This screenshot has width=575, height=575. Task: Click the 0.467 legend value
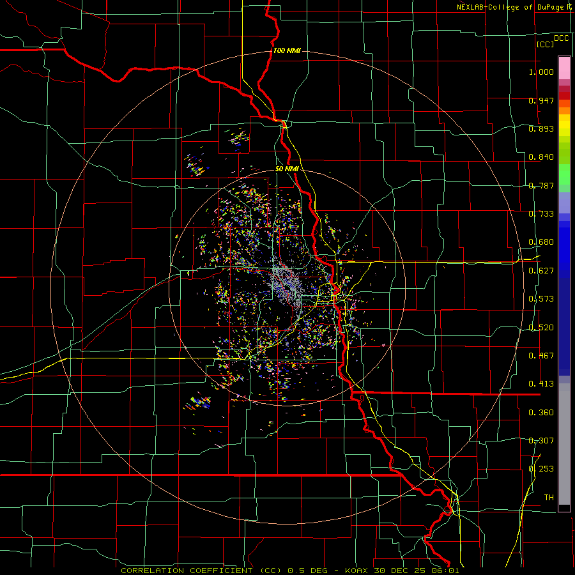(x=541, y=356)
